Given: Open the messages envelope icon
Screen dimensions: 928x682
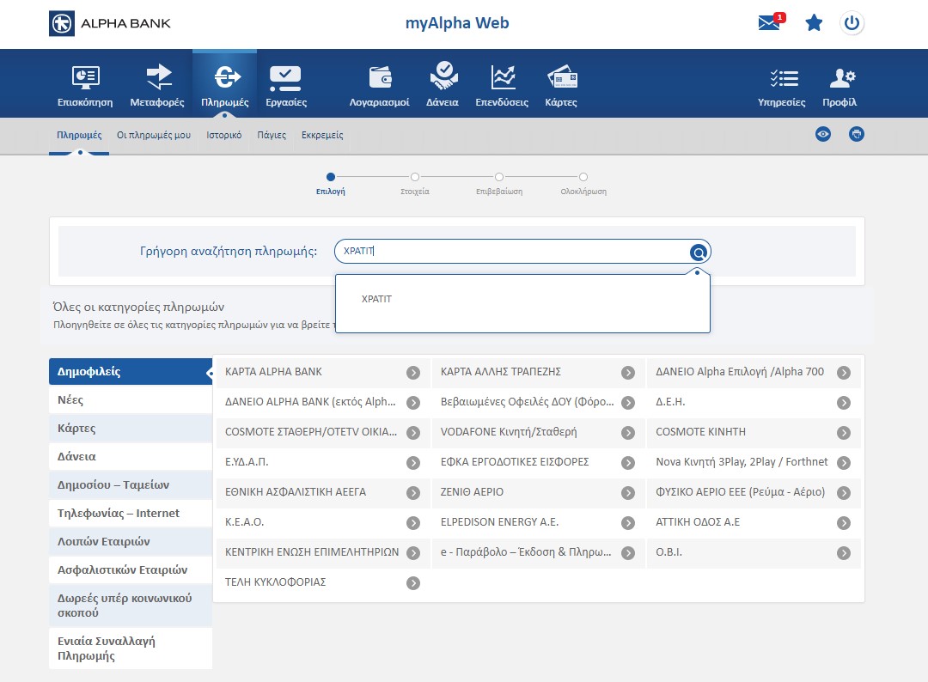Looking at the screenshot, I should point(769,23).
